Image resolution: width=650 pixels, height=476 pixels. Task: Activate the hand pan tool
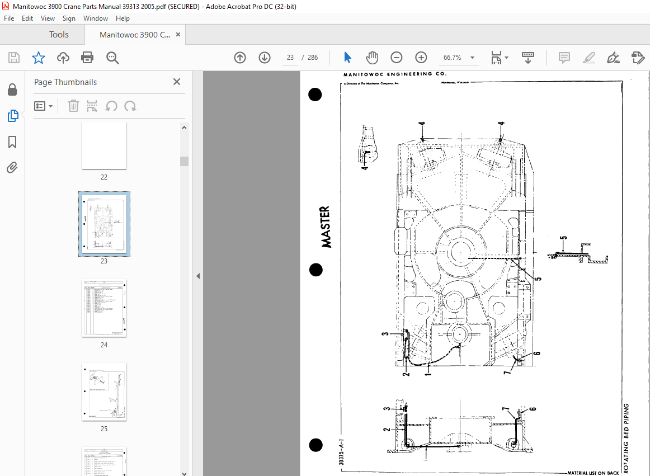click(x=372, y=58)
